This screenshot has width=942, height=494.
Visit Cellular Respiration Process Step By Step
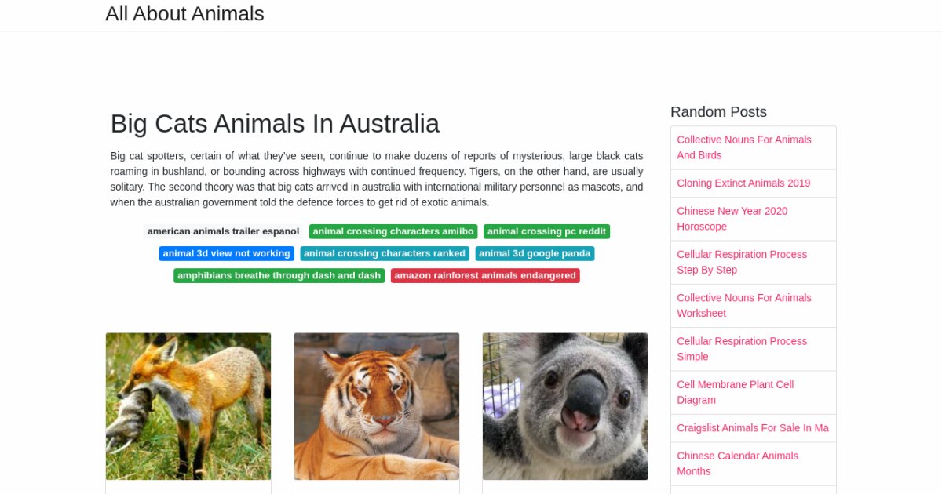click(741, 262)
